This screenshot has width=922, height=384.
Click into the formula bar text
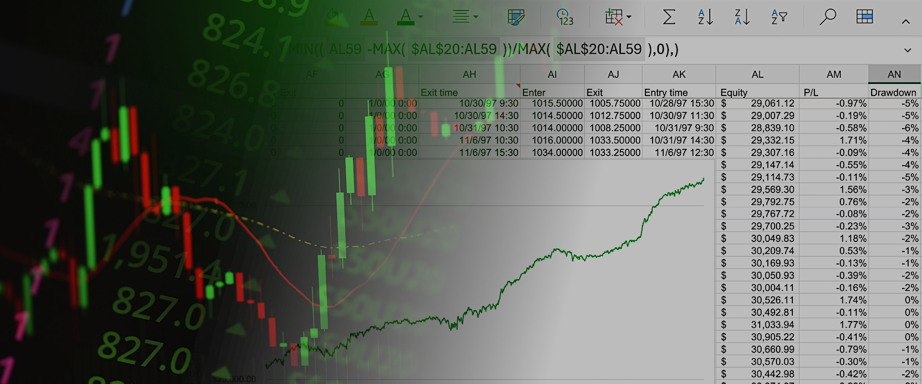(484, 49)
